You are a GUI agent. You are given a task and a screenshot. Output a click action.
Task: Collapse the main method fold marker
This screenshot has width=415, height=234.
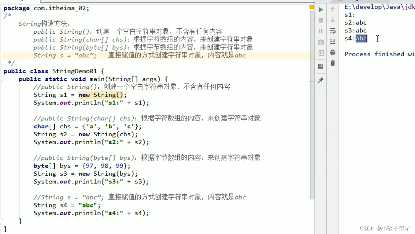click(1, 79)
